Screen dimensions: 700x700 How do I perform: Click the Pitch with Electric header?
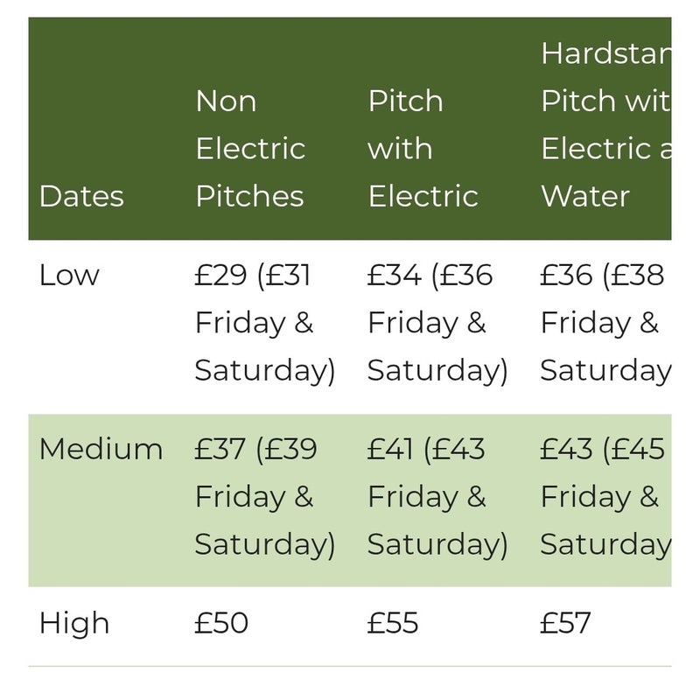(423, 149)
